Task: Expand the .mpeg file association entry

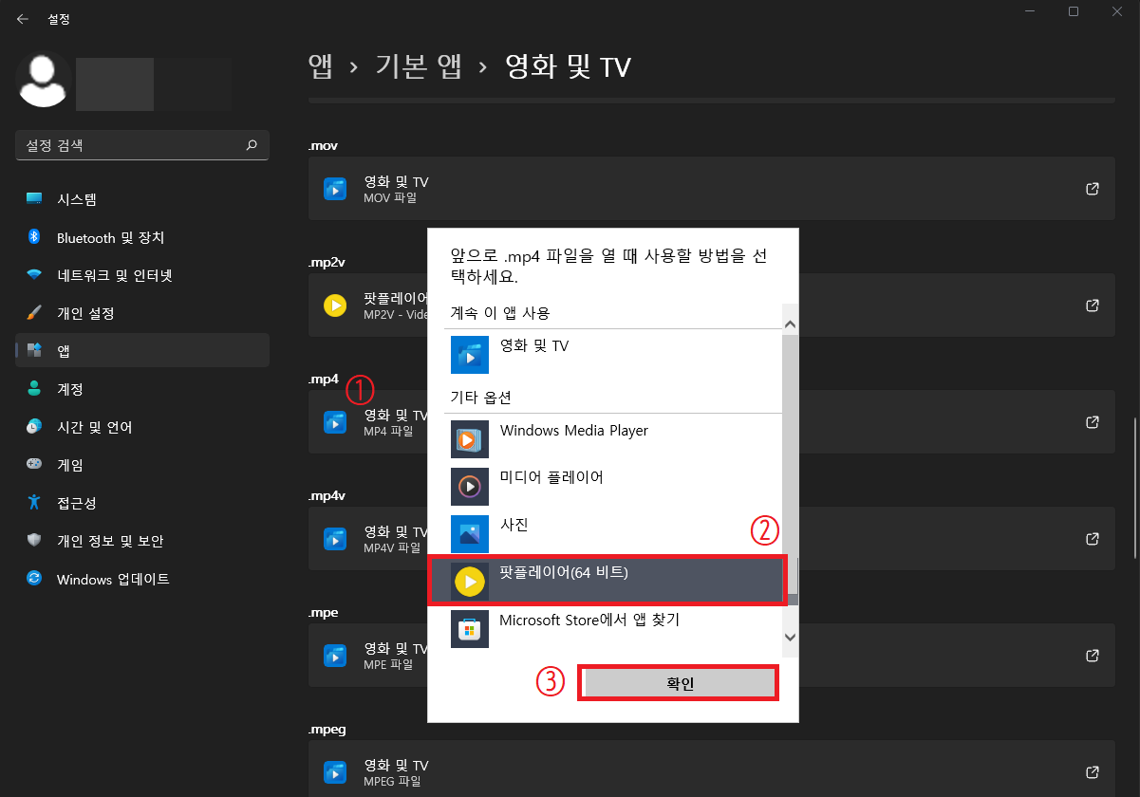Action: point(1092,771)
